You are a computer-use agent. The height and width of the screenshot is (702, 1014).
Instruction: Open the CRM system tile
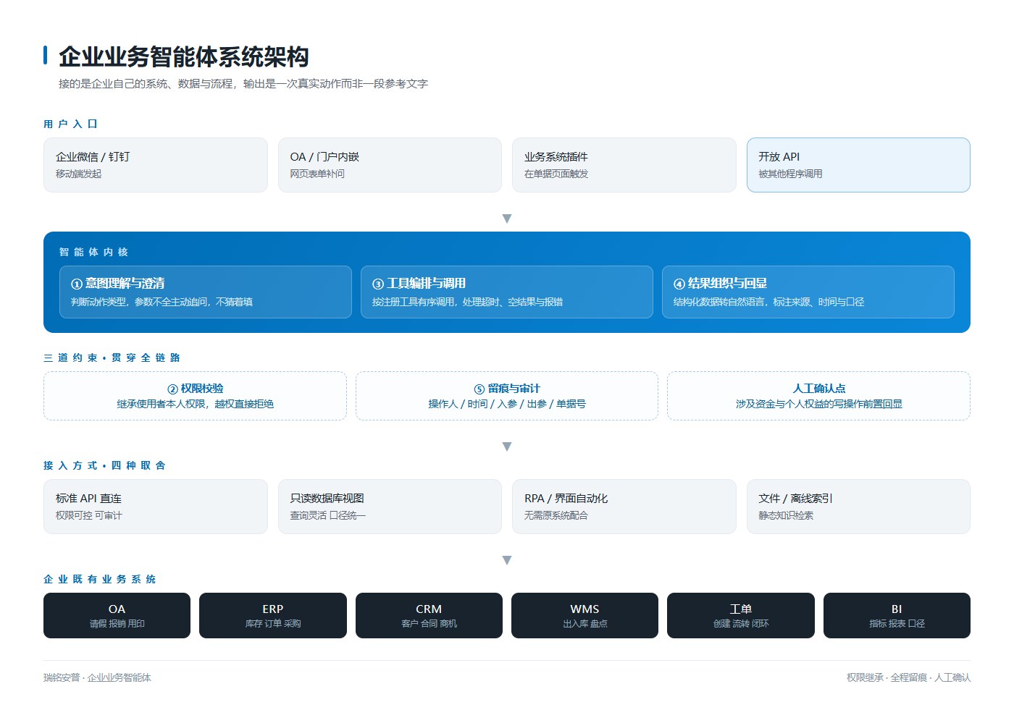pyautogui.click(x=429, y=615)
